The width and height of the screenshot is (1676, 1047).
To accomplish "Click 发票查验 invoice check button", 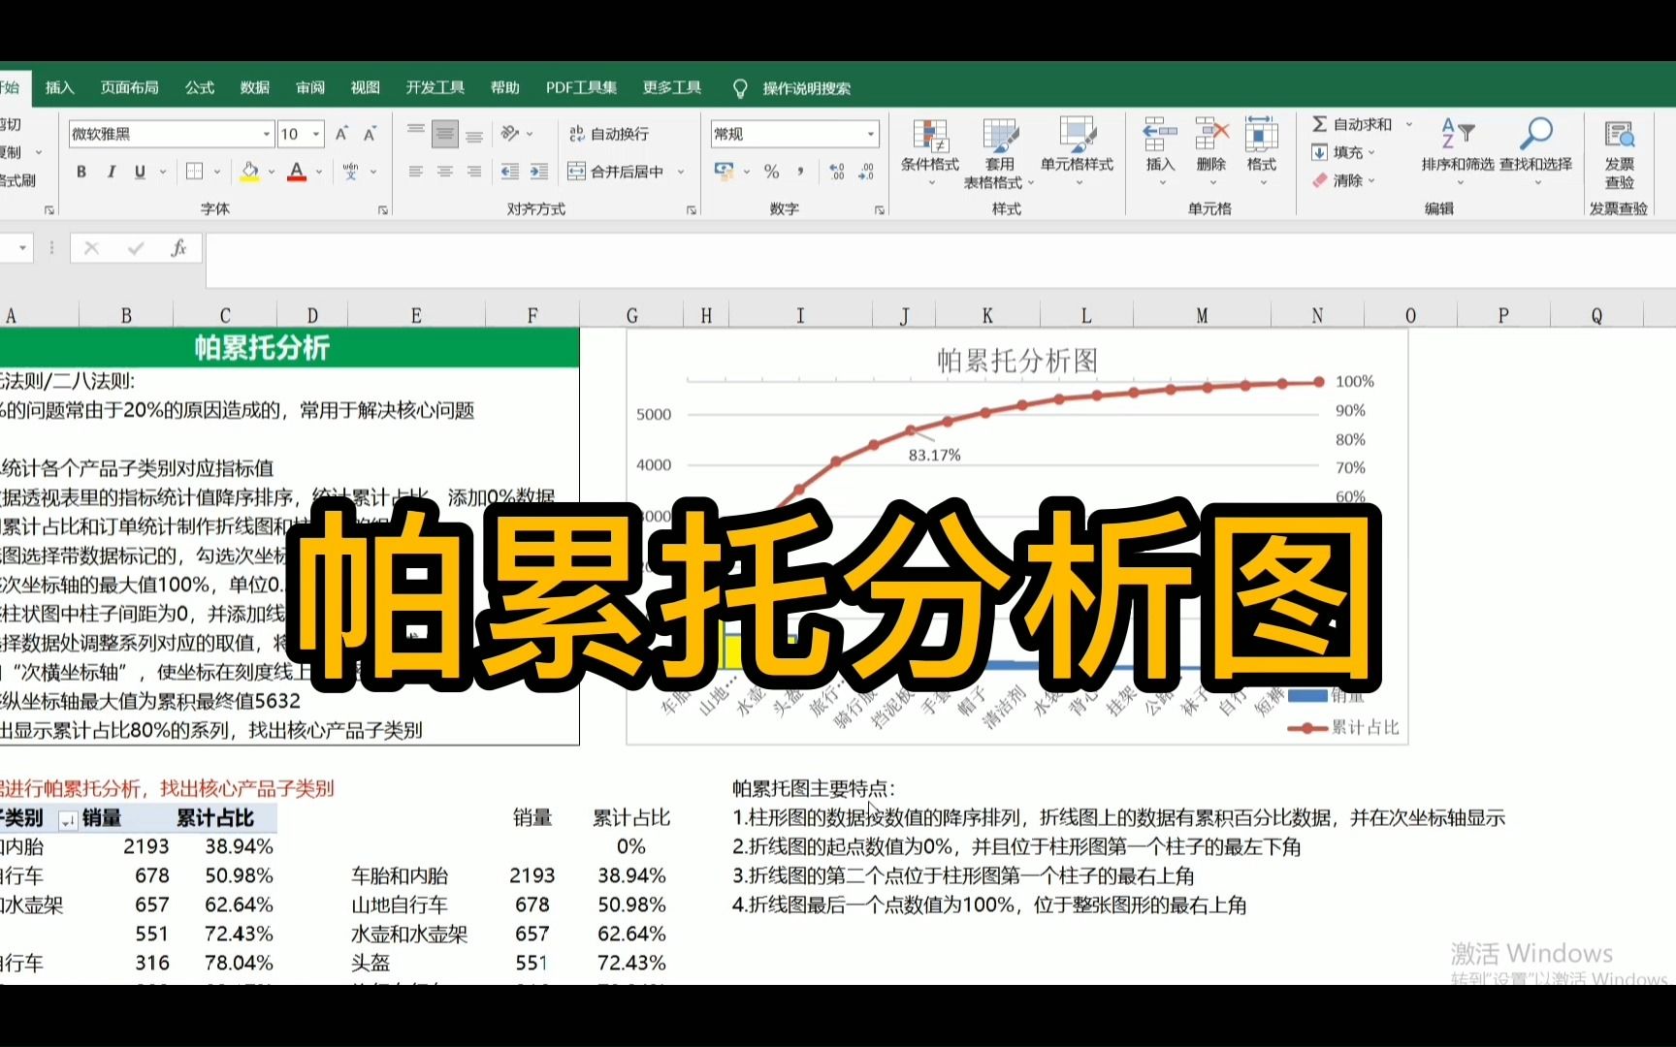I will pos(1619,153).
